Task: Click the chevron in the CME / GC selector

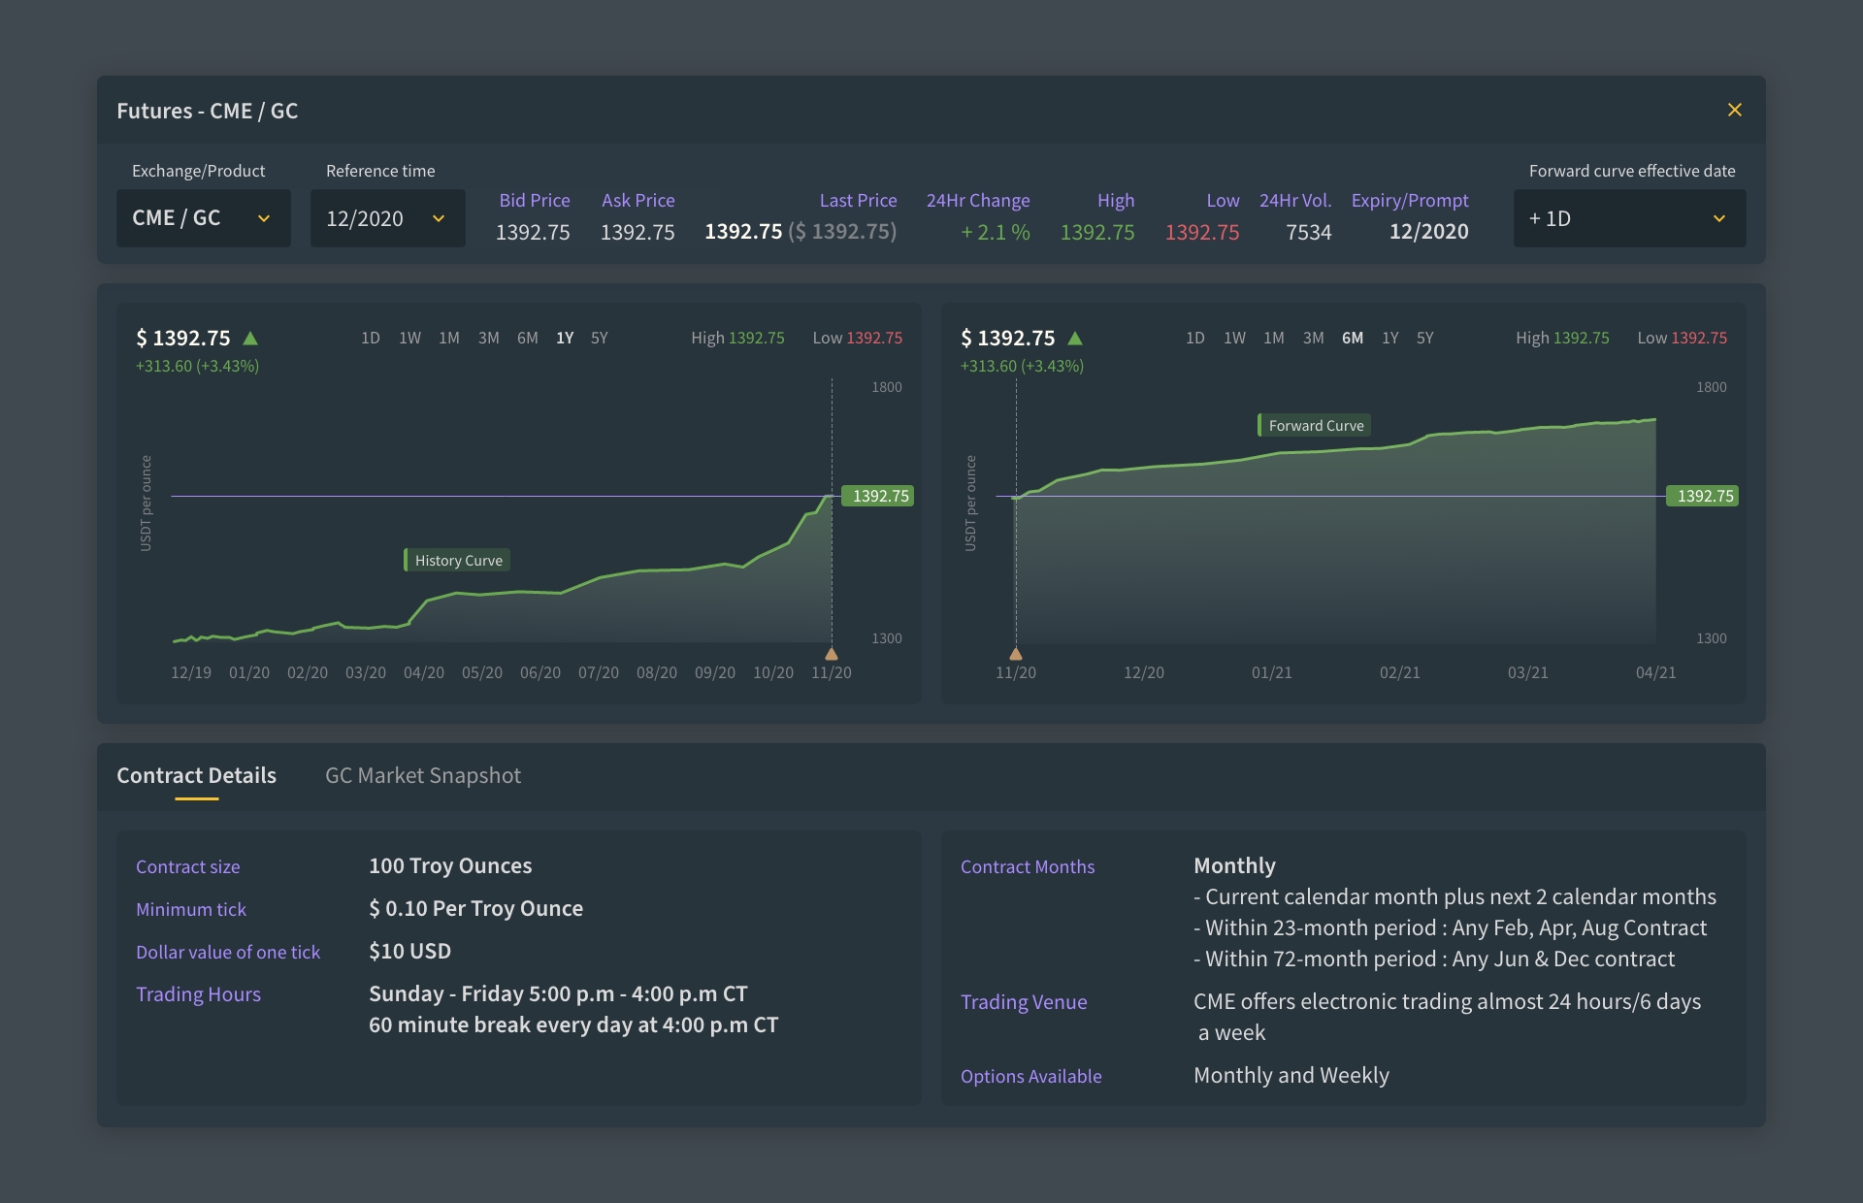Action: [x=264, y=219]
